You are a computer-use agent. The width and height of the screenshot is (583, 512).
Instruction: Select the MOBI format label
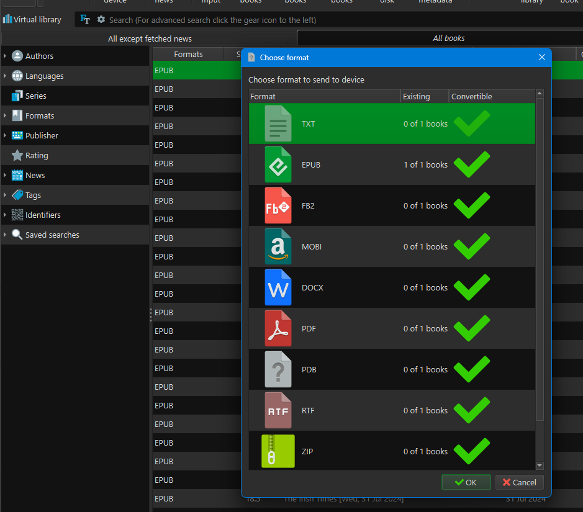tap(312, 246)
